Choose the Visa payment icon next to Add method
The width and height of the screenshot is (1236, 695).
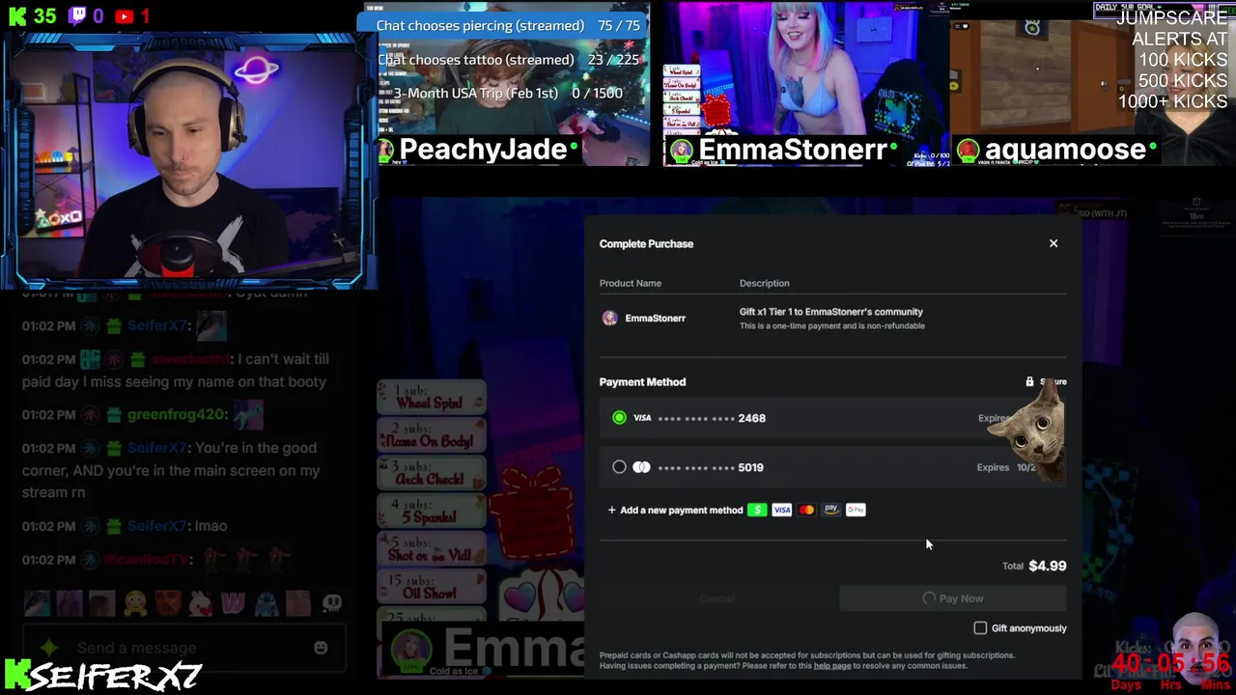[x=782, y=510]
